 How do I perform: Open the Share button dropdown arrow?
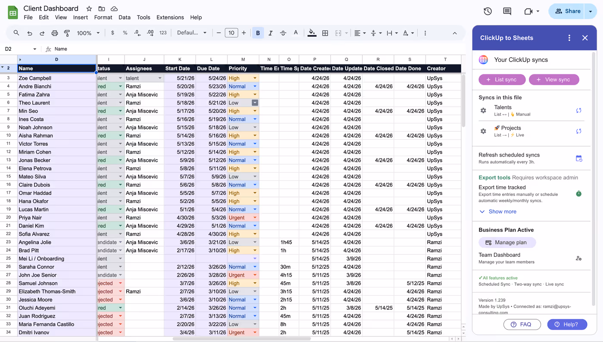591,11
